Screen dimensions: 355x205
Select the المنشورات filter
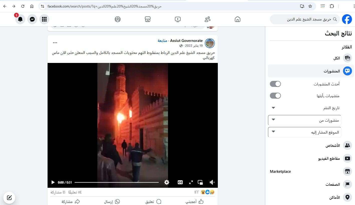click(311, 71)
